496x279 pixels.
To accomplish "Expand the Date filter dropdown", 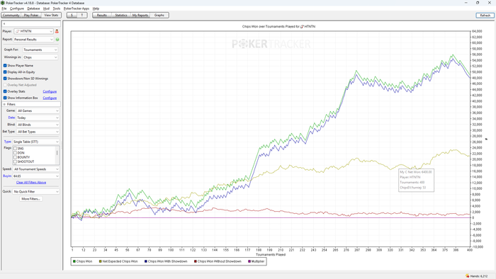I will tap(38, 118).
